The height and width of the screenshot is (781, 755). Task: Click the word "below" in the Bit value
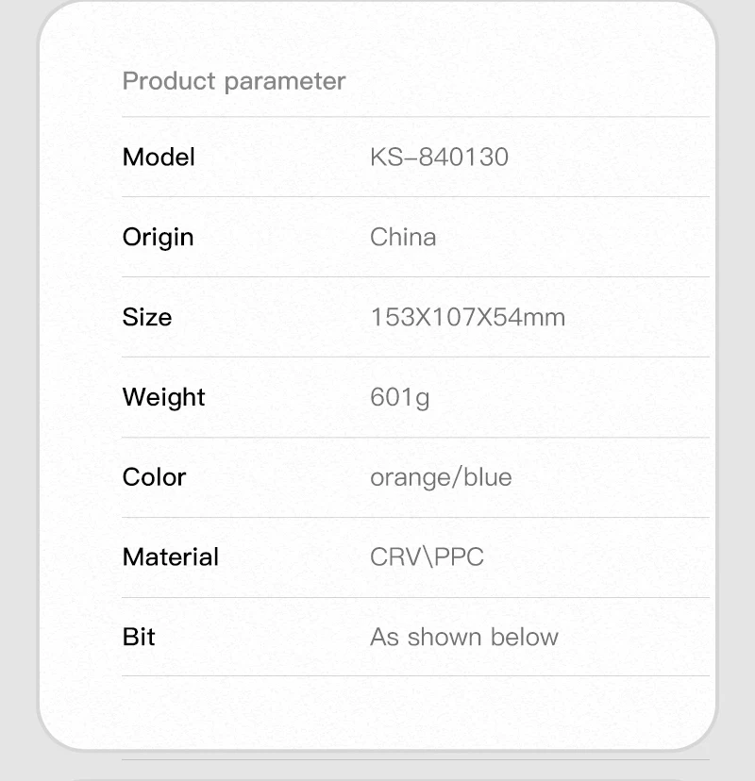pyautogui.click(x=525, y=637)
